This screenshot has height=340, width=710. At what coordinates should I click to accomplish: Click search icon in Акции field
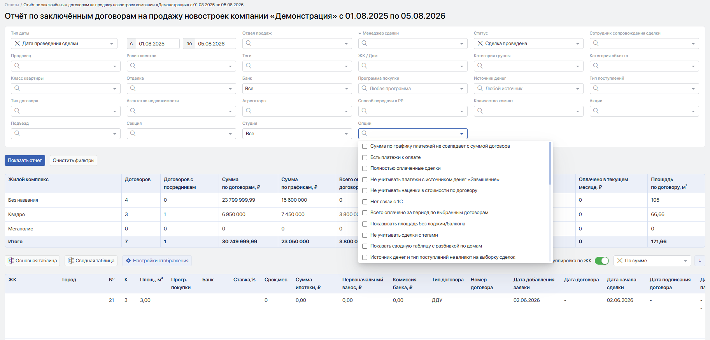pos(596,111)
